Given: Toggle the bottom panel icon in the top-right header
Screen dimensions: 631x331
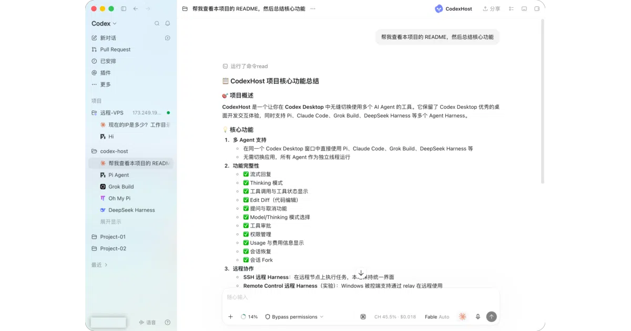Looking at the screenshot, I should click(524, 8).
